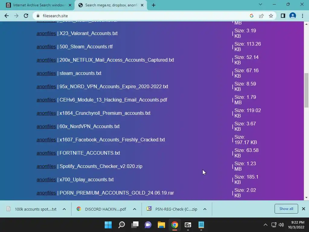Click the browser forward arrow
This screenshot has height=232, width=309.
pyautogui.click(x=16, y=16)
